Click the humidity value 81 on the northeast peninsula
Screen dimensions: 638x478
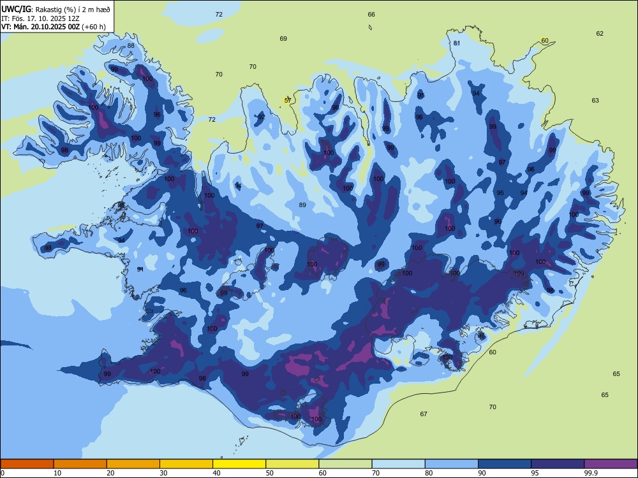[x=457, y=43]
